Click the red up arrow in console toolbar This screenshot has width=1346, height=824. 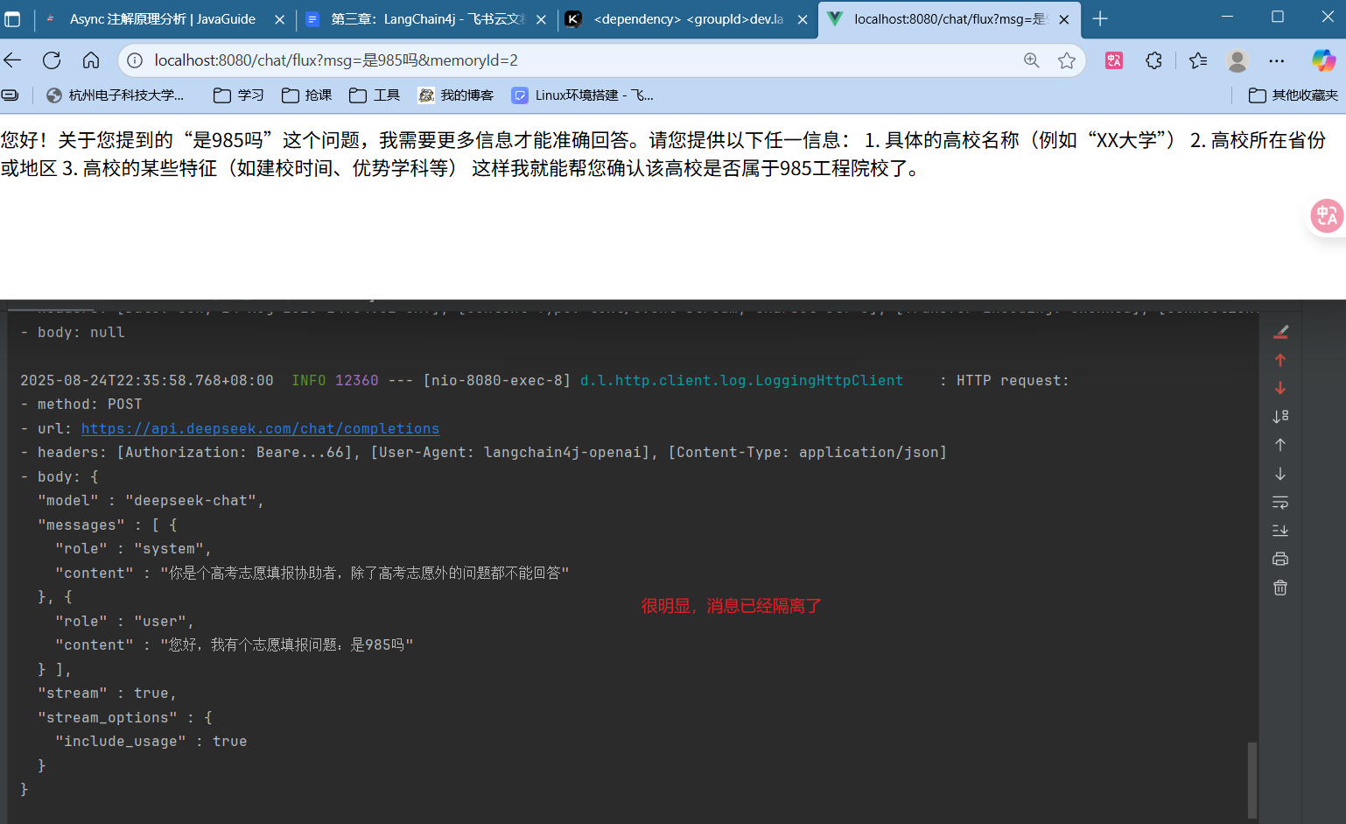(1280, 360)
